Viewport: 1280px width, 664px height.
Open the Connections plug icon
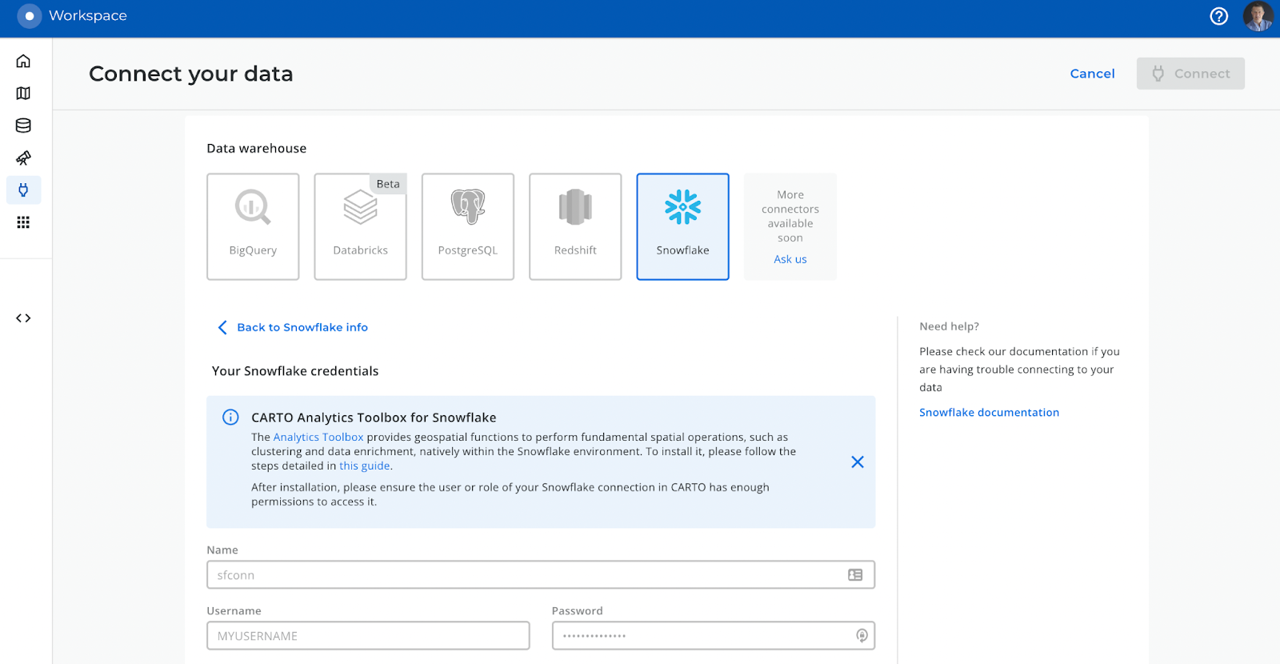23,190
